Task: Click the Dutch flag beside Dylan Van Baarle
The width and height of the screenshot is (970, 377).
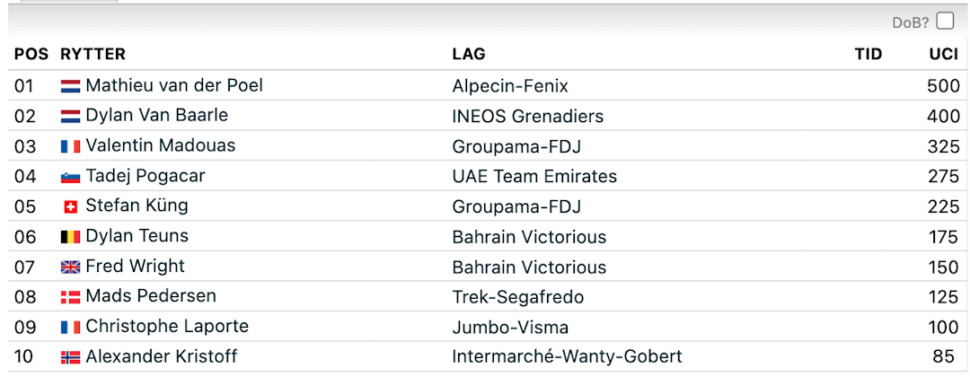Action: [x=70, y=116]
